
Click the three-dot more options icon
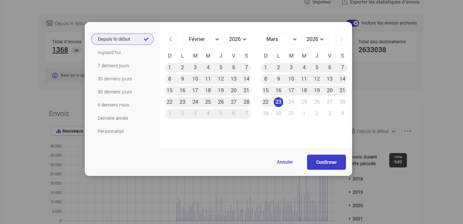407,131
